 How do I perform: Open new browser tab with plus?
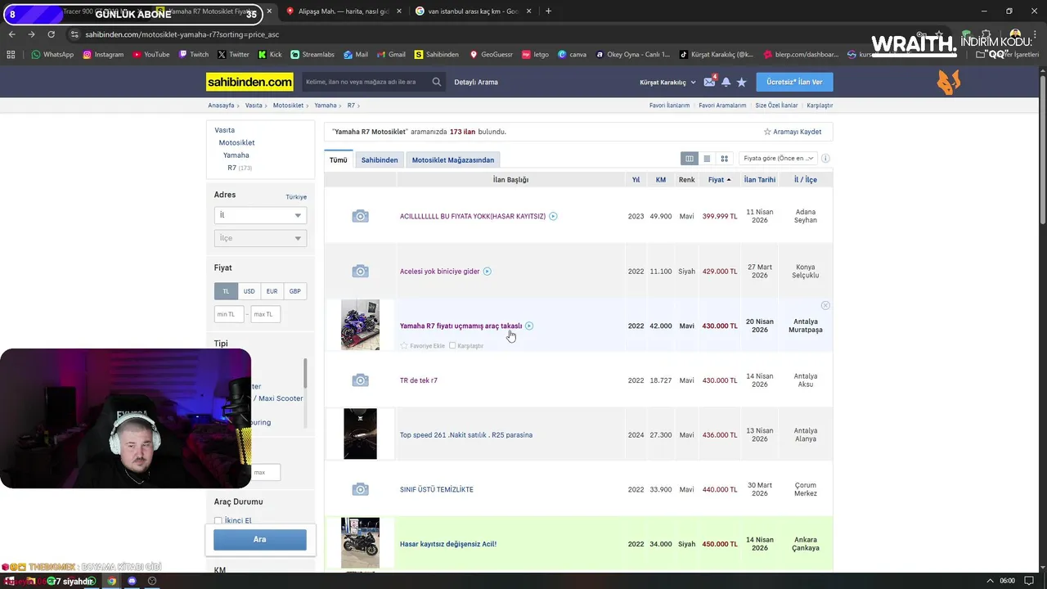[548, 11]
